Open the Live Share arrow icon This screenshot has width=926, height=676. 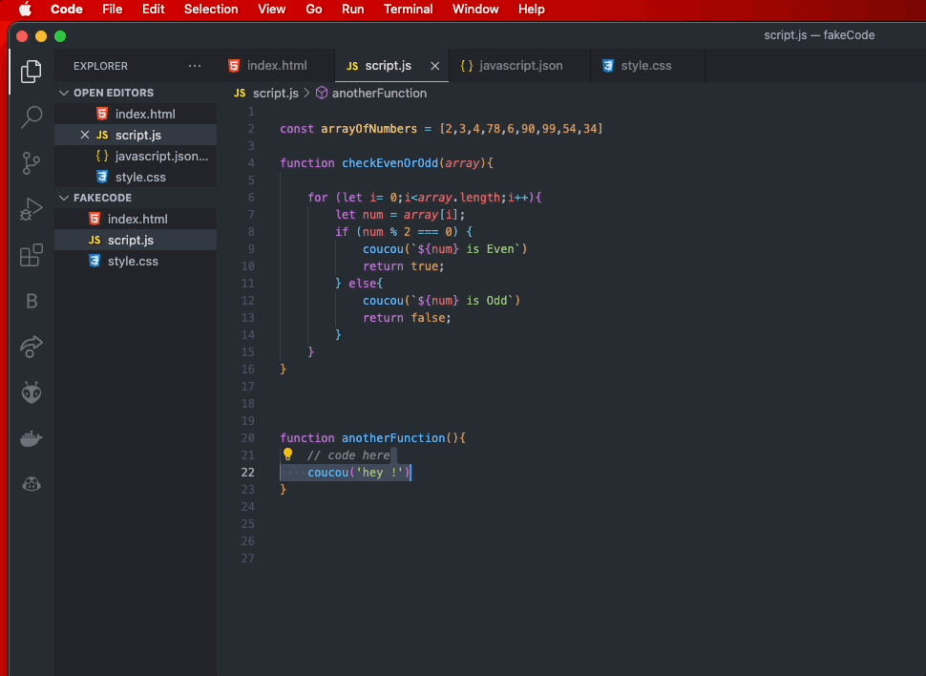coord(32,346)
